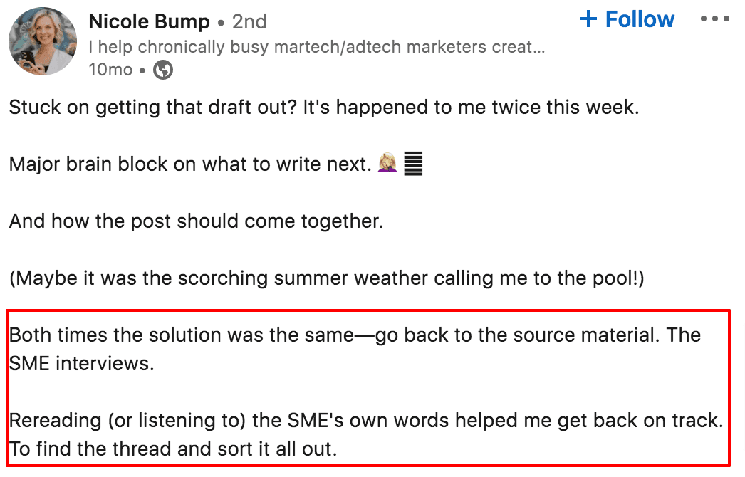Click the stacked lines emoji icon
745x477 pixels.
(413, 164)
